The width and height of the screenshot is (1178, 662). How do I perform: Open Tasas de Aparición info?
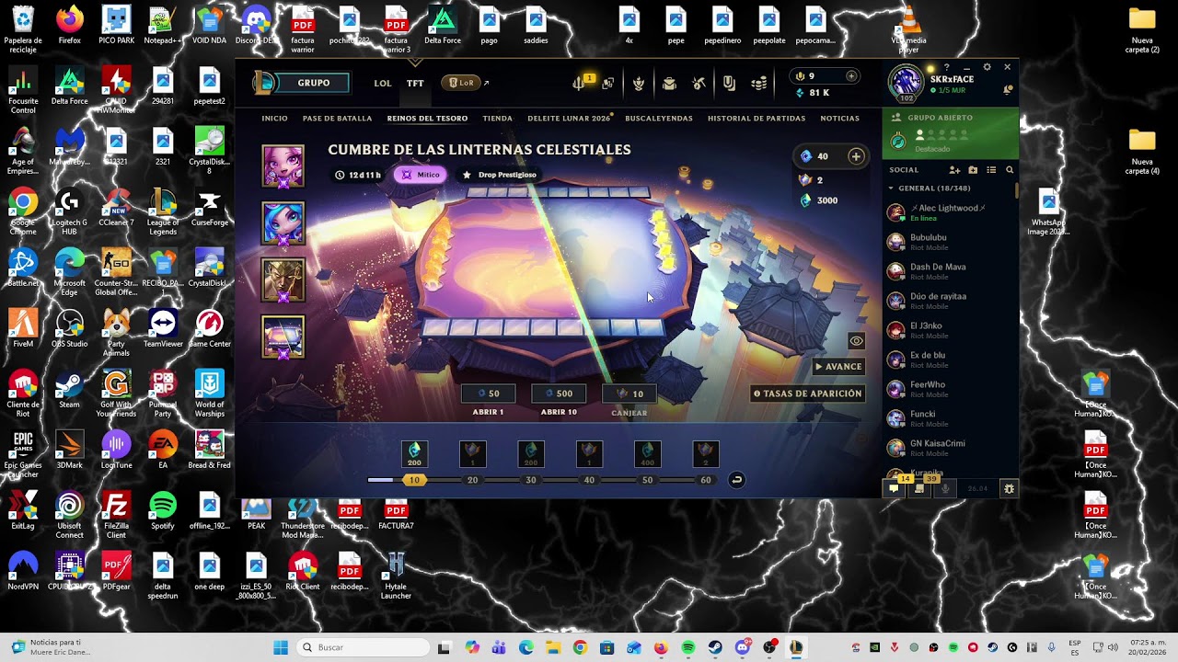coord(807,394)
